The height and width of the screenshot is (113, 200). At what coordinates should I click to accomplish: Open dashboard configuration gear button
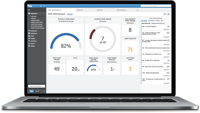(x=168, y=14)
